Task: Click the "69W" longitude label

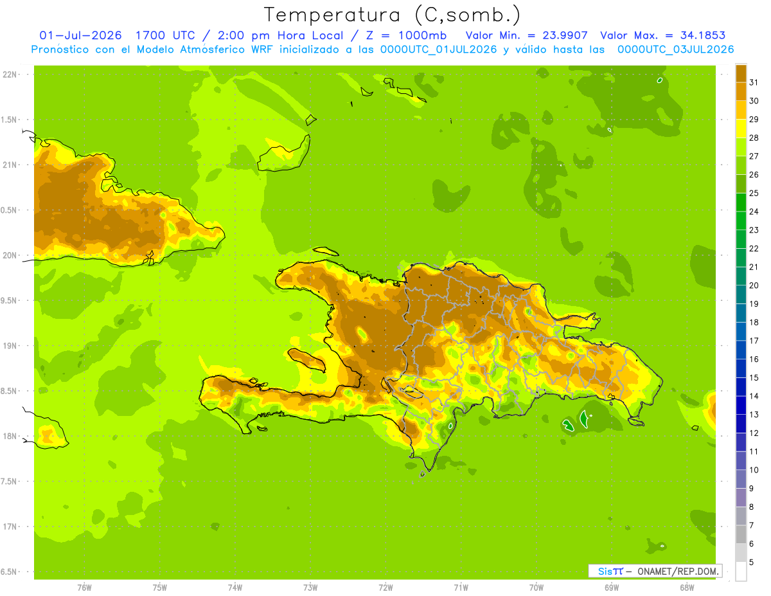Action: pyautogui.click(x=612, y=588)
